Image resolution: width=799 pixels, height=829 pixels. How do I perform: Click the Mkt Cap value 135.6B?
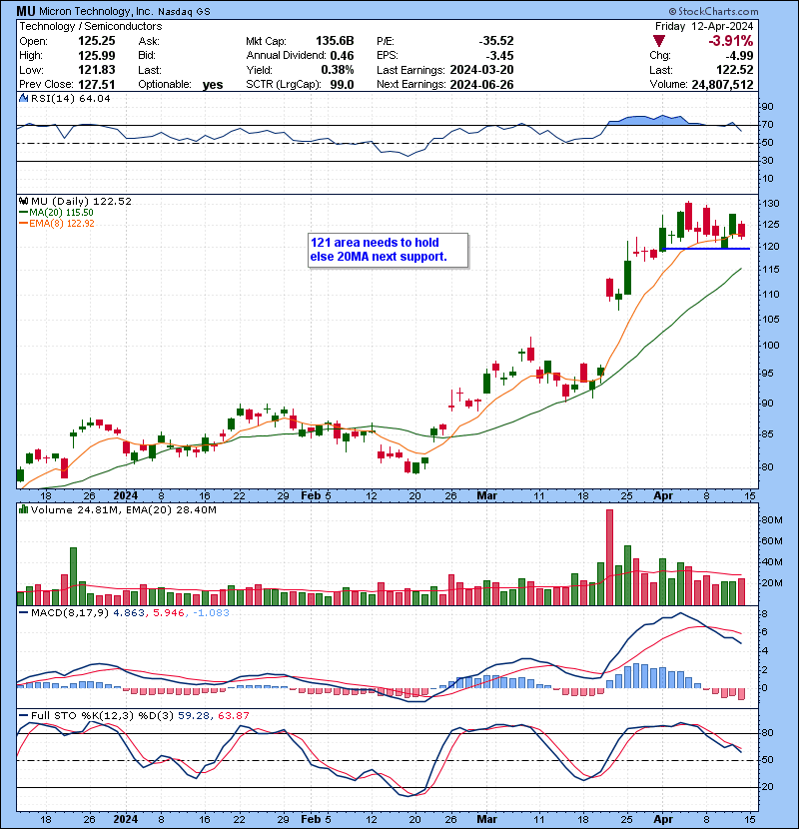[335, 41]
